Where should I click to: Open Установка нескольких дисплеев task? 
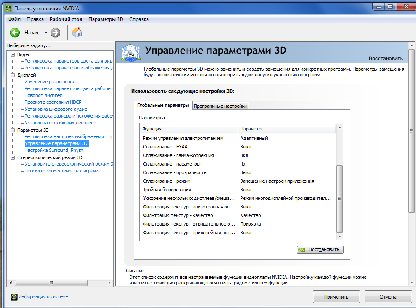60,123
